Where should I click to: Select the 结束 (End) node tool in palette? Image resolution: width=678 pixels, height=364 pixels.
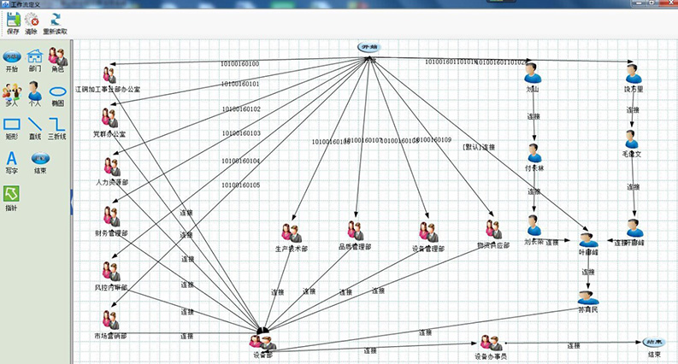(x=40, y=159)
